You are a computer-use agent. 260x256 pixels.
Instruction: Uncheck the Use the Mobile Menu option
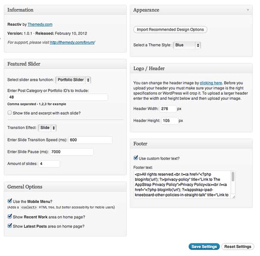coord(10,201)
